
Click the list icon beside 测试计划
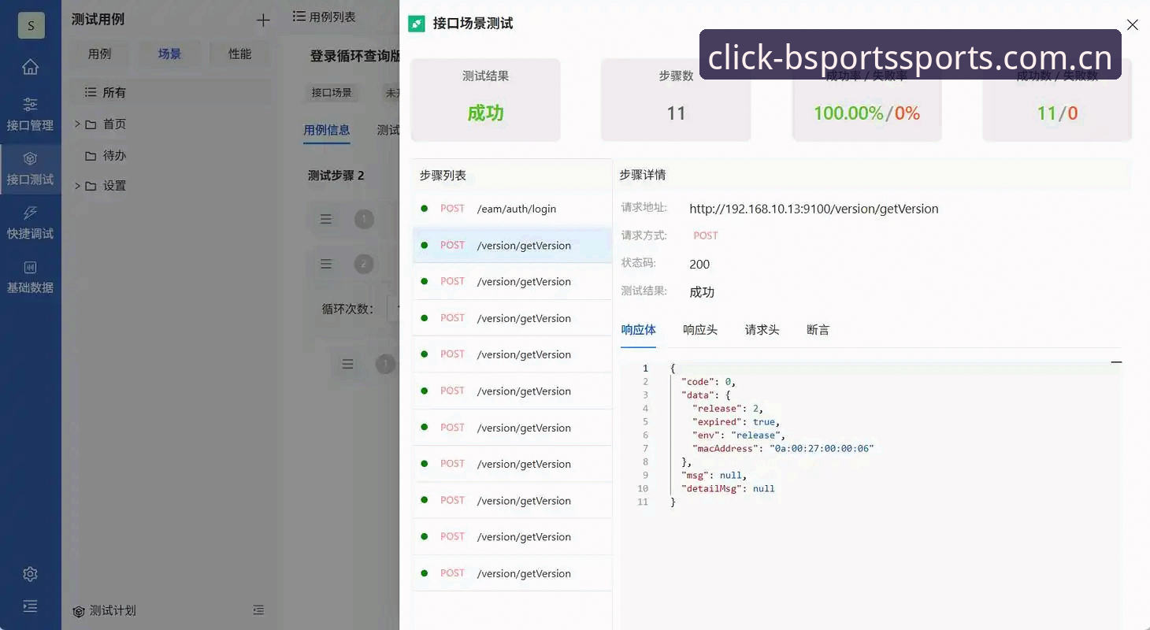(258, 610)
